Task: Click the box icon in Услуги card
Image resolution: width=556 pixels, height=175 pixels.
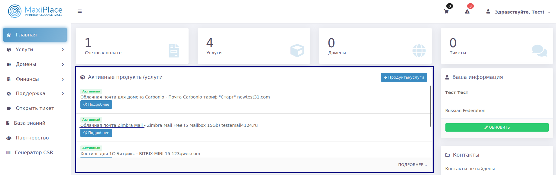Action: click(297, 51)
